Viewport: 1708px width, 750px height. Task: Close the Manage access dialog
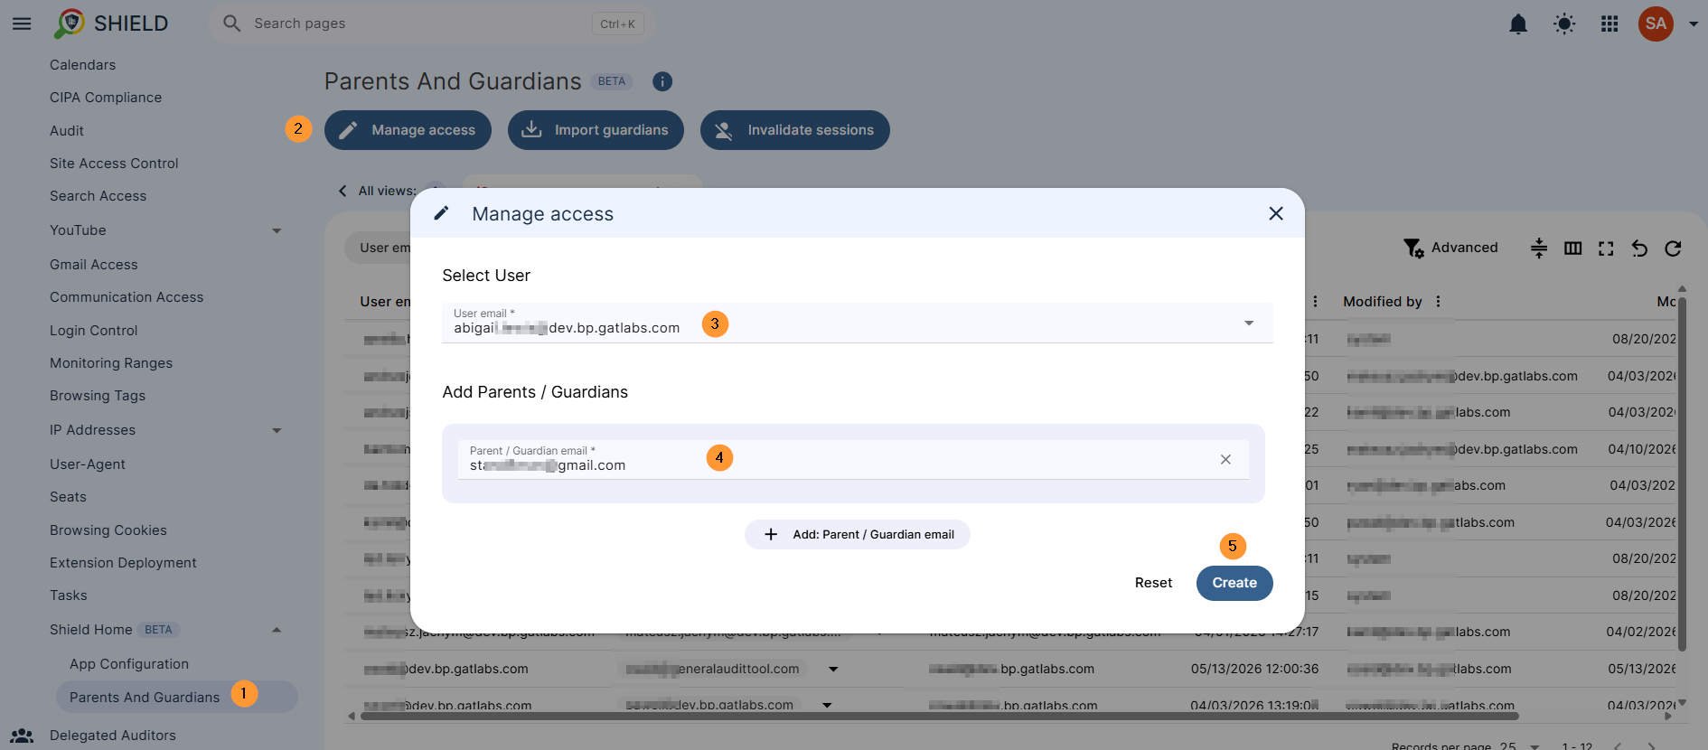pyautogui.click(x=1276, y=213)
